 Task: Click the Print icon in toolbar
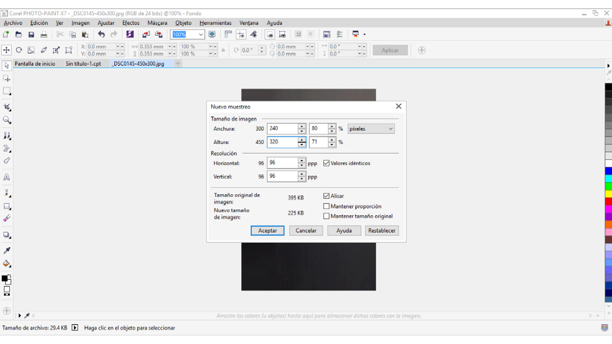(x=44, y=34)
